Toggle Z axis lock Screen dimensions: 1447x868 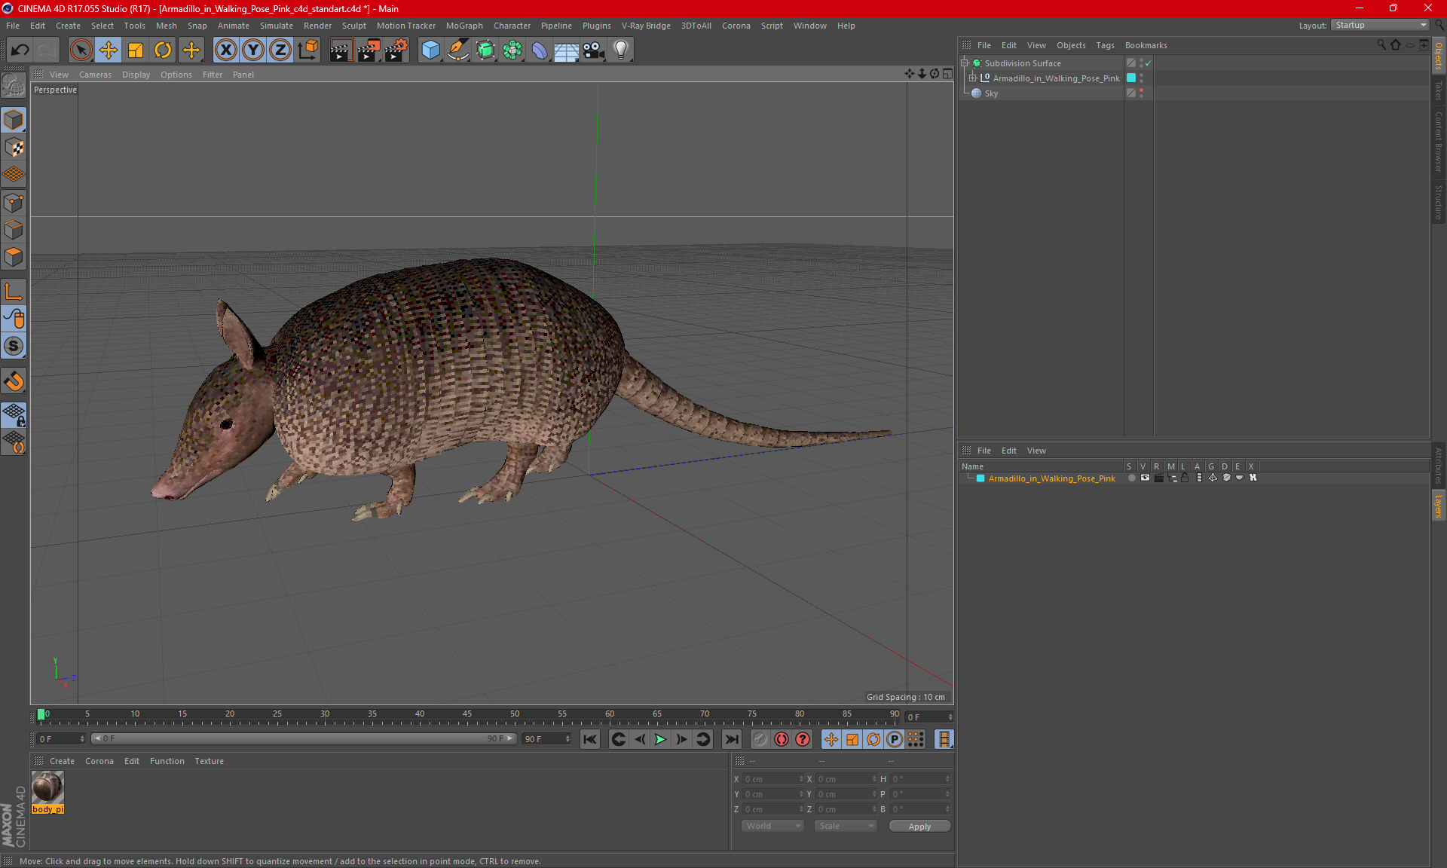pyautogui.click(x=280, y=50)
